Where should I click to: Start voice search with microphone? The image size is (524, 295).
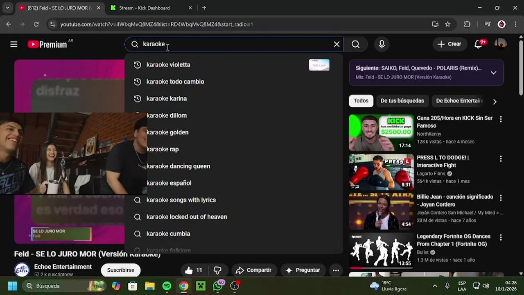click(382, 44)
